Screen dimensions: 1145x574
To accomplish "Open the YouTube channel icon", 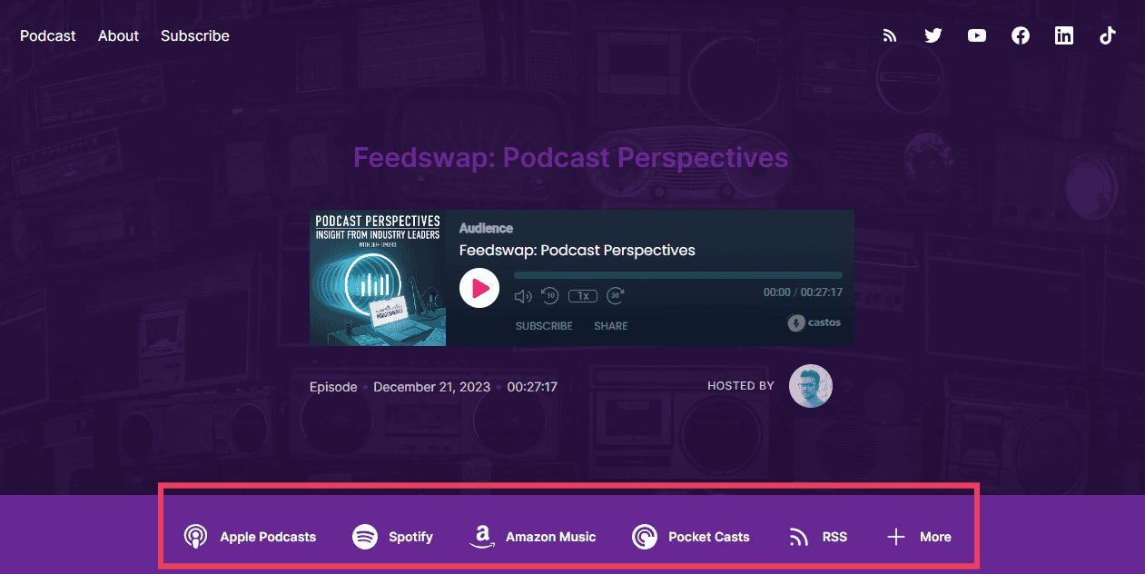I will [x=977, y=36].
